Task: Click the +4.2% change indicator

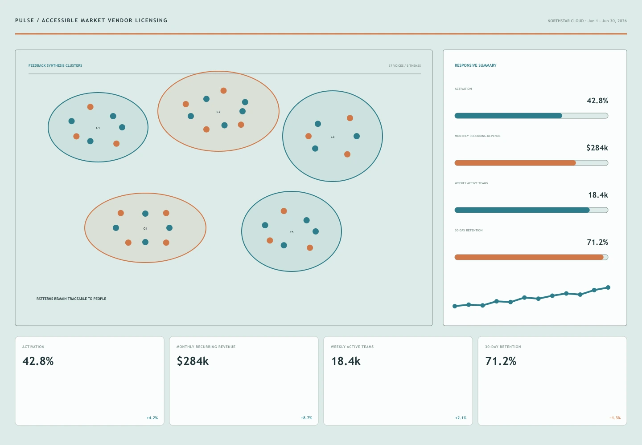Action: point(152,418)
